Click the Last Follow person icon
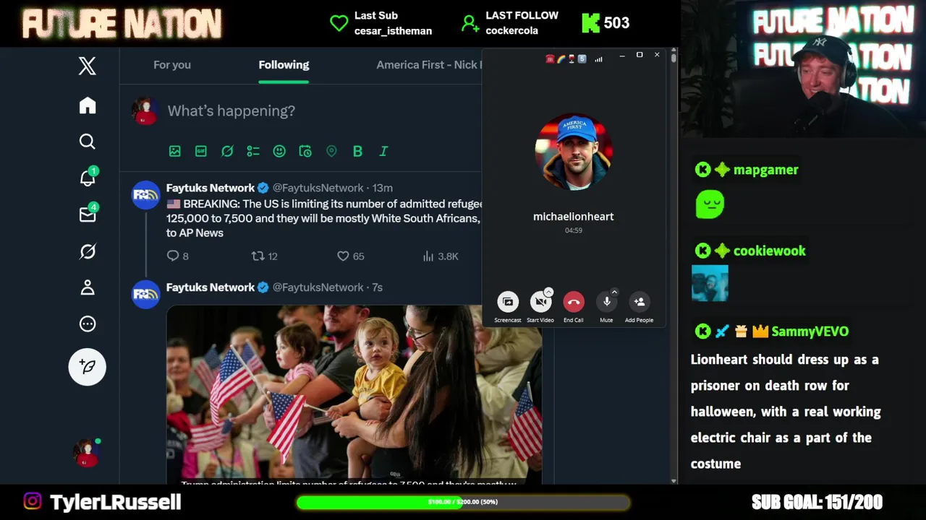The height and width of the screenshot is (520, 926). (x=470, y=24)
